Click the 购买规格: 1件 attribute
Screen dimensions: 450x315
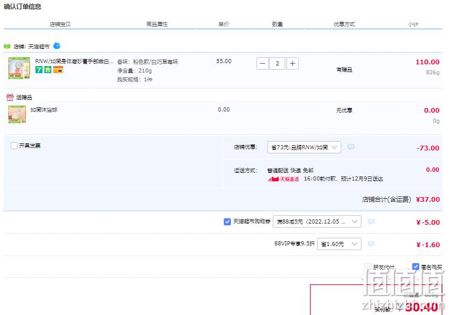coord(135,80)
